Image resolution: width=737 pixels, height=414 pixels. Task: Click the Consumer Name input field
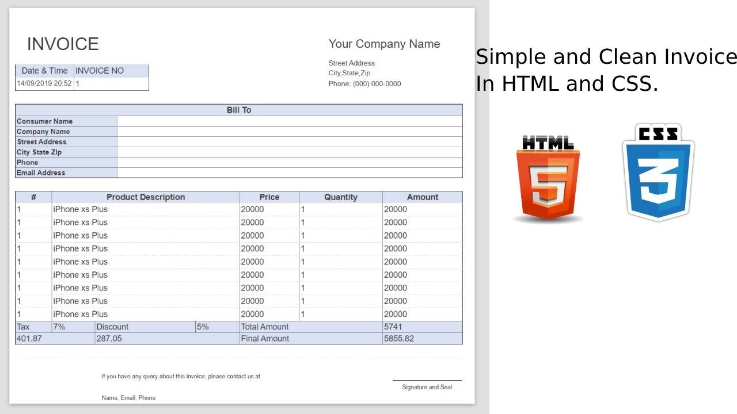click(x=288, y=121)
